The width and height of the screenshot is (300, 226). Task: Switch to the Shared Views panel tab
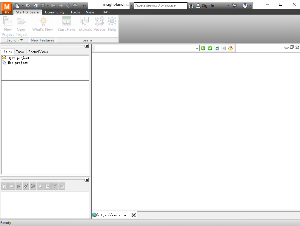coord(38,52)
